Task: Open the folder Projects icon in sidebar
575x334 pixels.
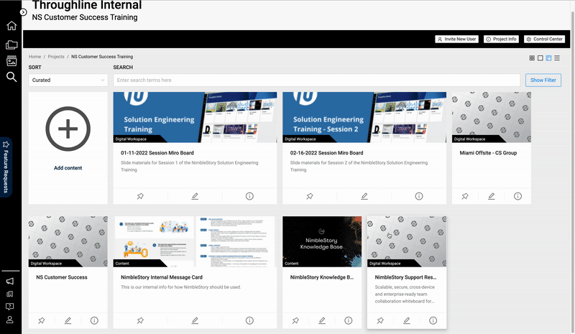Action: (x=11, y=45)
